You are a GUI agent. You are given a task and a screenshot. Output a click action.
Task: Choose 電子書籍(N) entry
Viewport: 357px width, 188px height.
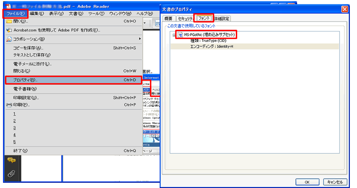pyautogui.click(x=73, y=89)
